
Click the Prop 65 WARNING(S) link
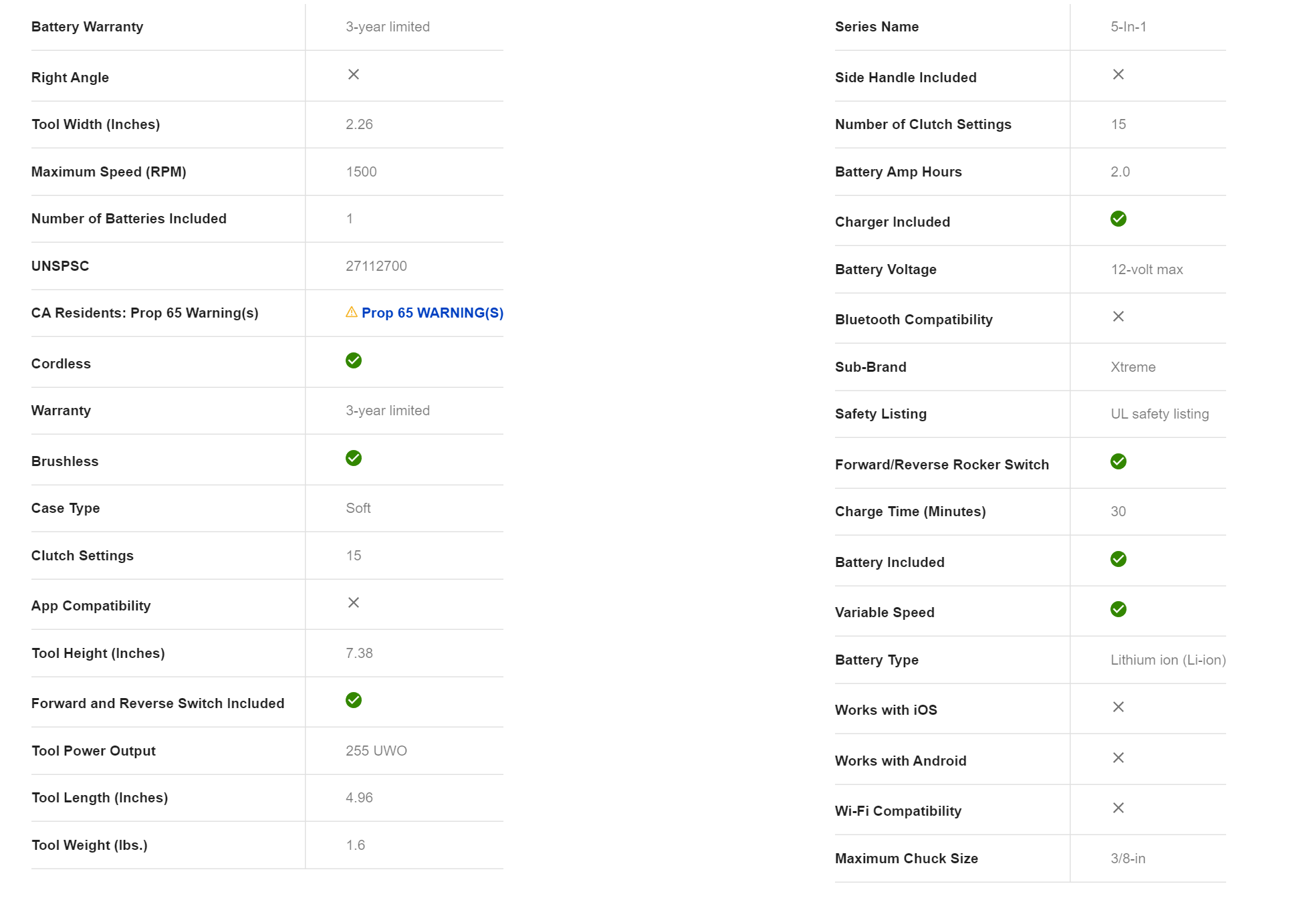click(432, 313)
